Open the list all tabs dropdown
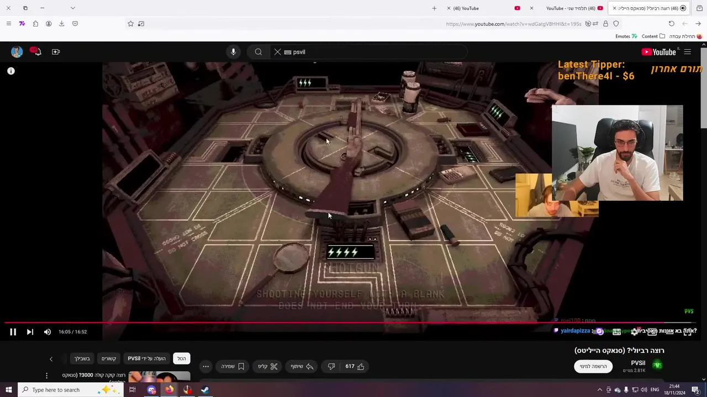 click(72, 8)
